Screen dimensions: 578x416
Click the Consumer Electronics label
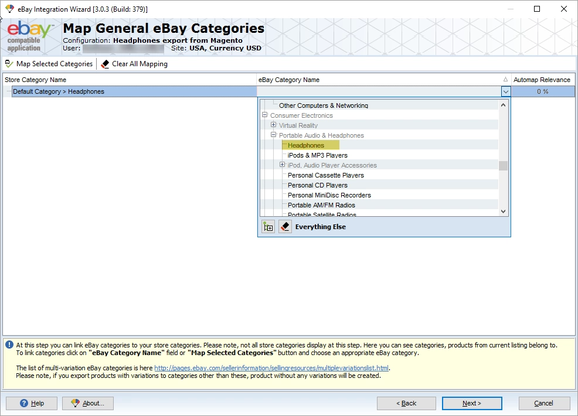[x=301, y=115]
